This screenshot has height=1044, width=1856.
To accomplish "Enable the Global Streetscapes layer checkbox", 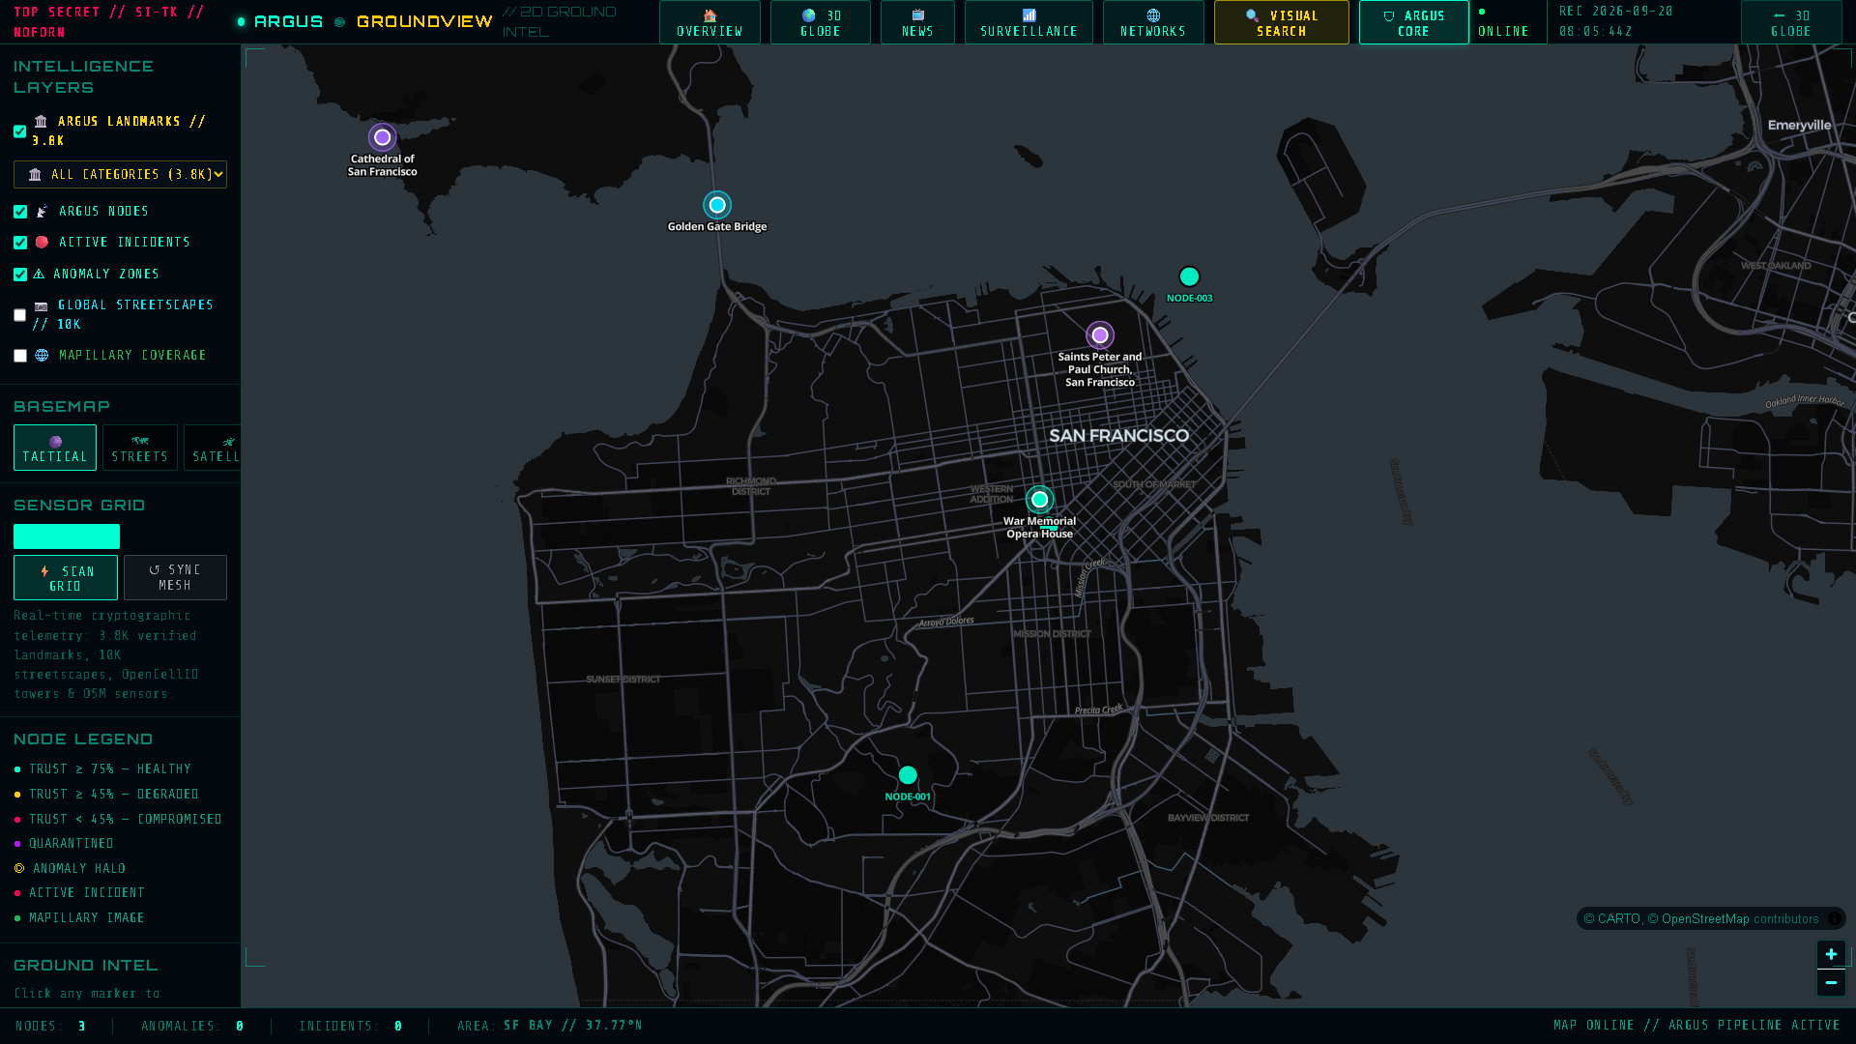I will tap(19, 315).
